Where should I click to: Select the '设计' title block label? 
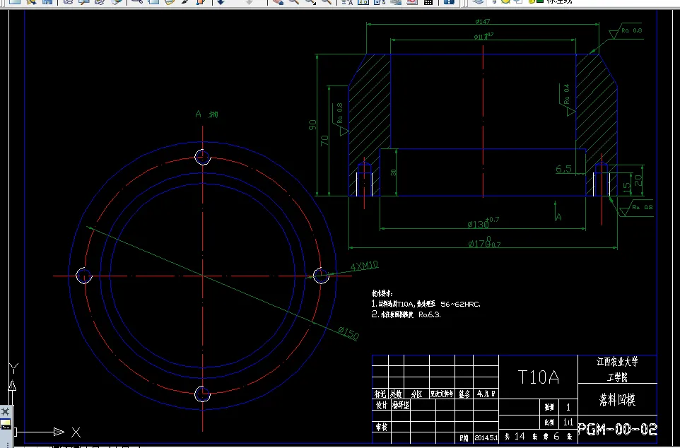tap(381, 405)
